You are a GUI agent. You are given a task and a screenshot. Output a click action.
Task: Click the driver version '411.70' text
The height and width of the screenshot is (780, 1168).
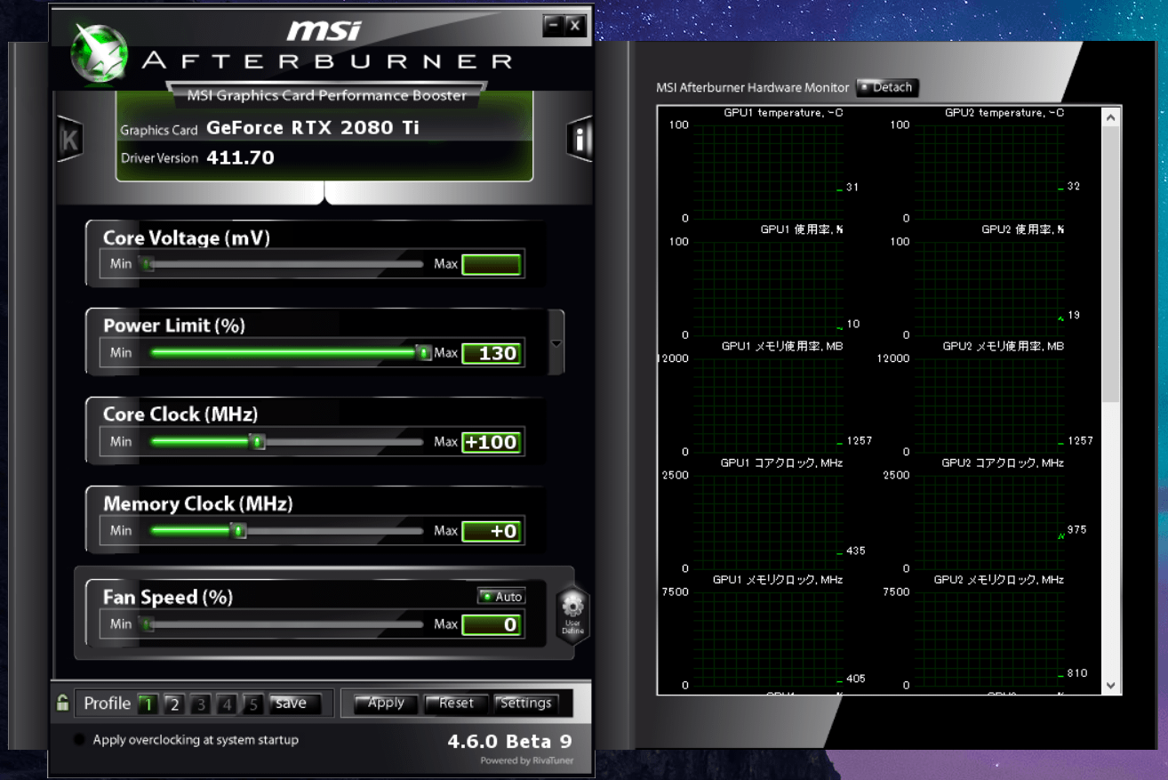coord(240,157)
